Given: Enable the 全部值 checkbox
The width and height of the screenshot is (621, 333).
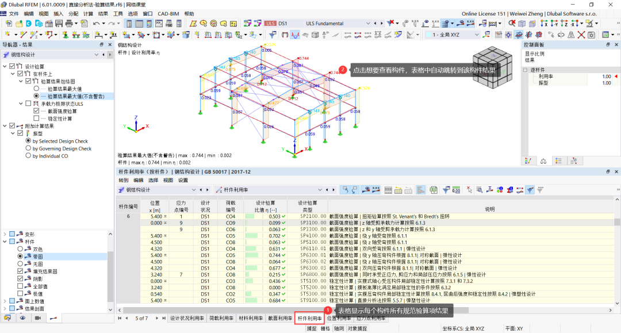Looking at the screenshot, I should 20,286.
